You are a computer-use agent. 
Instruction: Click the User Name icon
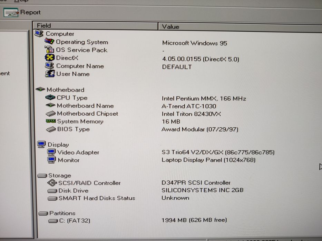coord(50,74)
